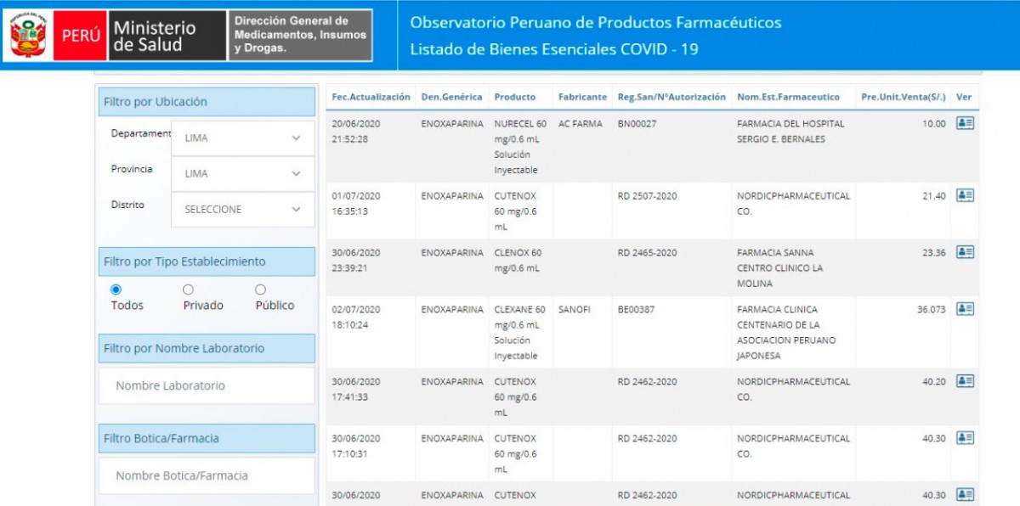Screen dimensions: 1020x506
Task: Open details icon for CLEXANE 60 row
Action: tap(965, 309)
